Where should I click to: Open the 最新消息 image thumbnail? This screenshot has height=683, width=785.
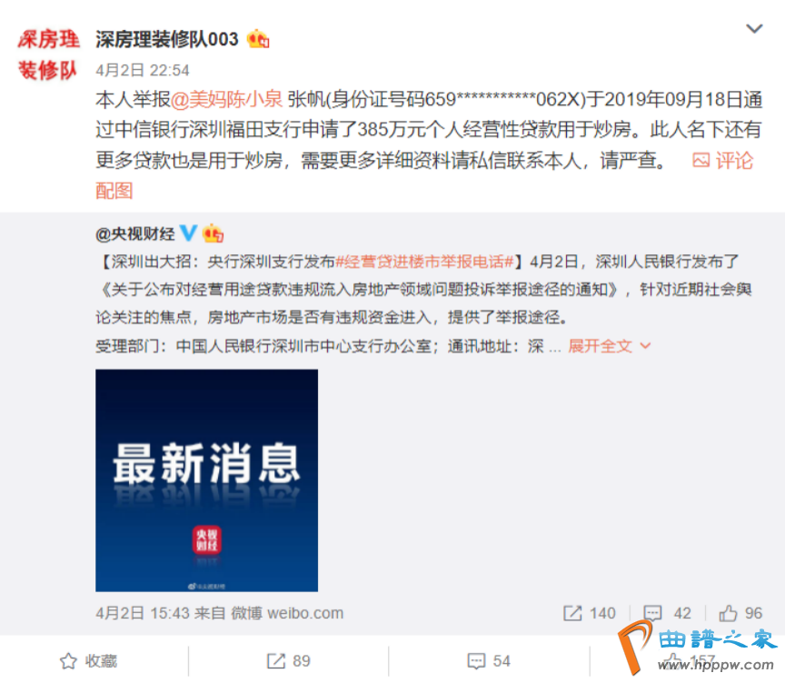point(206,480)
